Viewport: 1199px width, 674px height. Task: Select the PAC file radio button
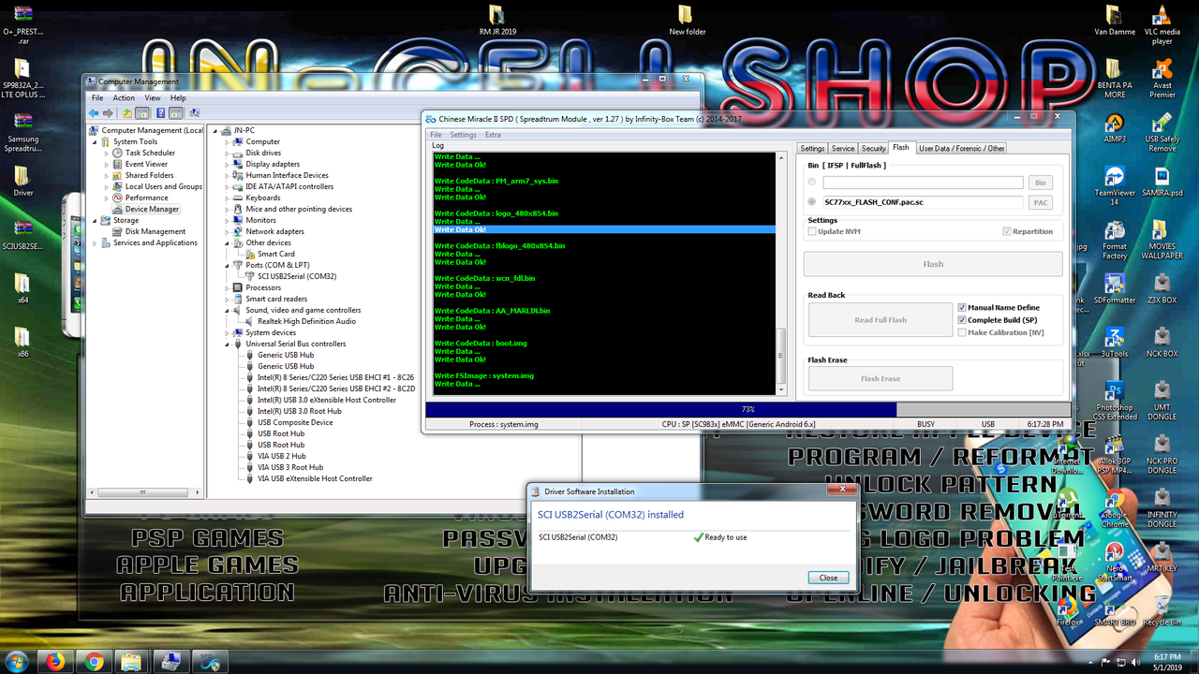tap(812, 201)
